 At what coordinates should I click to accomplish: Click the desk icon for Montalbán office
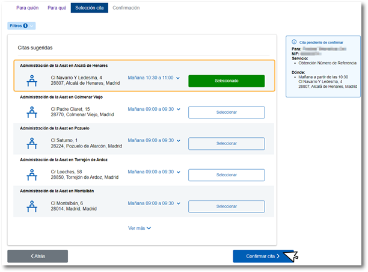pos(32,206)
